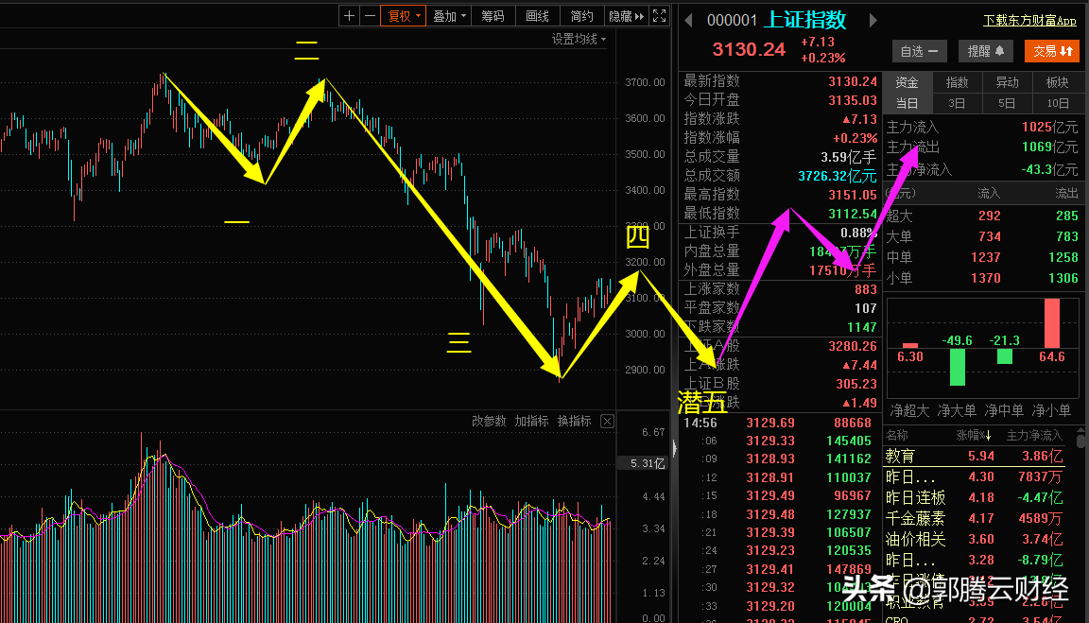Switch to 指数 tab
This screenshot has width=1089, height=623.
tap(957, 82)
